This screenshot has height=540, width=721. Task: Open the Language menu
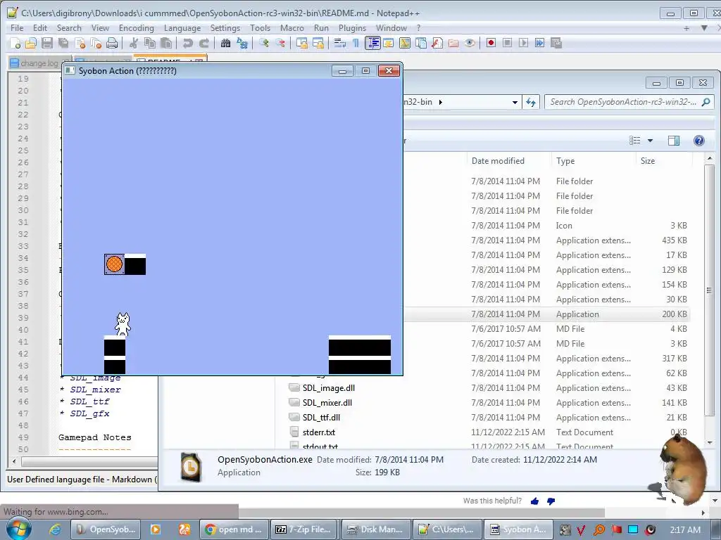182,28
